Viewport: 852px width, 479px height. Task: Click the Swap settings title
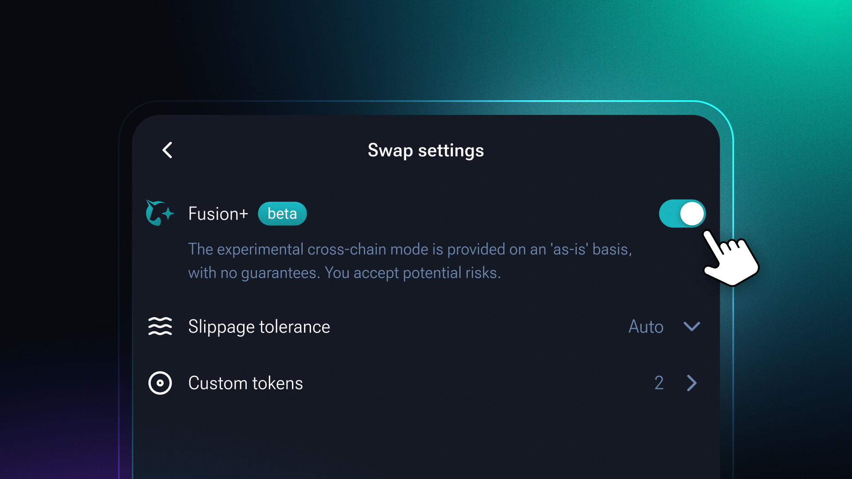[426, 150]
